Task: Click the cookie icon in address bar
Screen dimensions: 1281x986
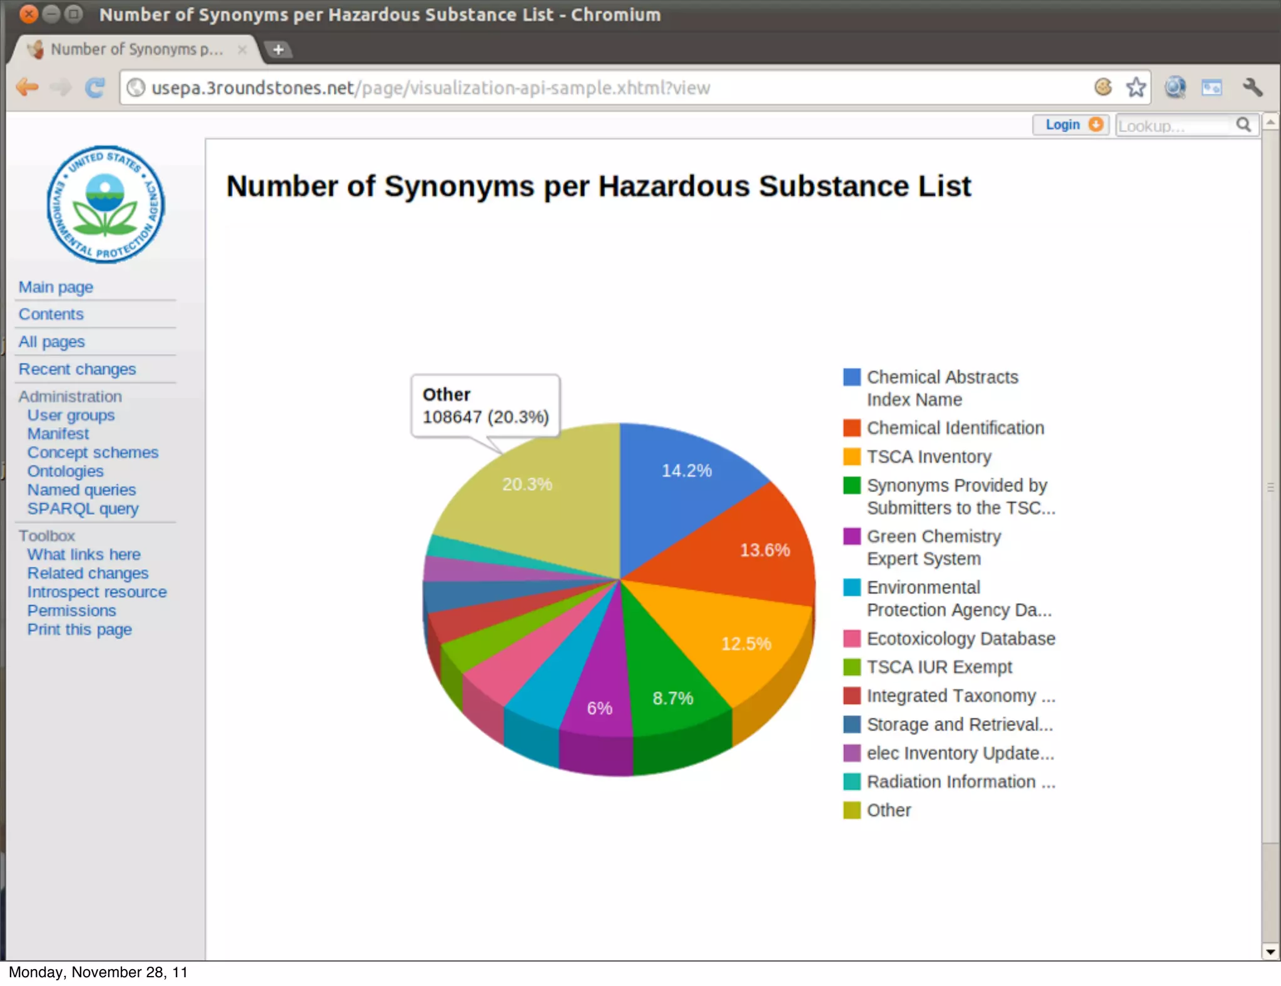Action: click(1103, 87)
